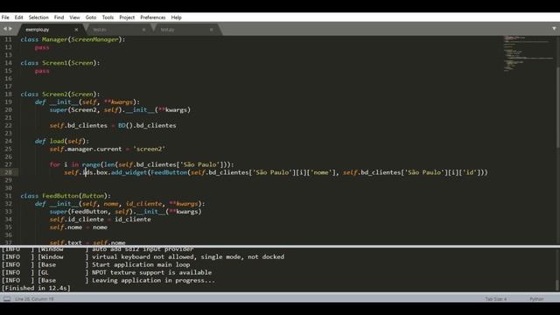
Task: Click line number 11 in the gutter
Action: click(x=8, y=39)
